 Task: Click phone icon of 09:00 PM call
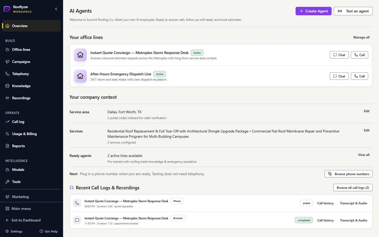pos(77,203)
